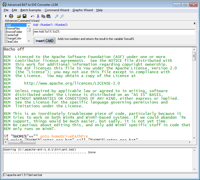
Task: Click the Build EXE compile icon
Action: pos(11,16)
